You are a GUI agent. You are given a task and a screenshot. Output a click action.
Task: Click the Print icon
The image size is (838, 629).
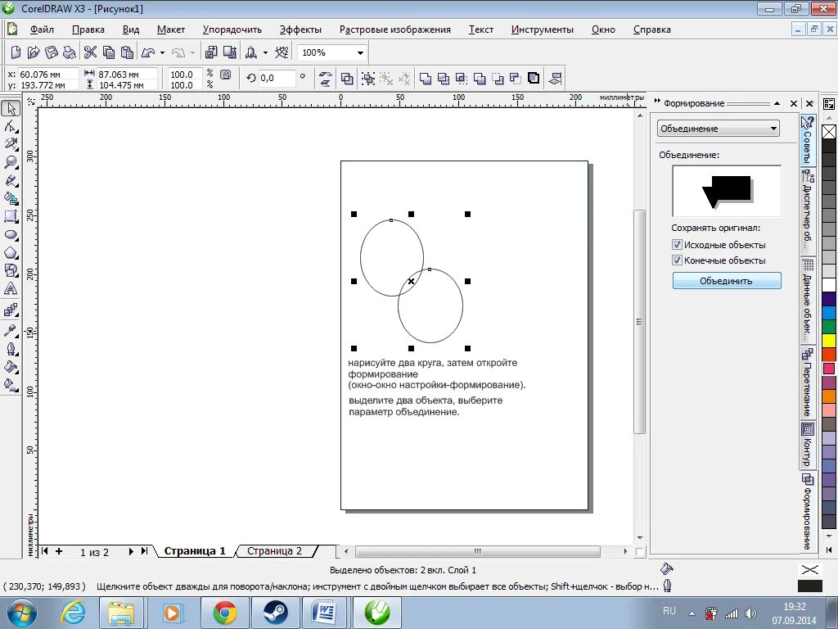coord(69,52)
